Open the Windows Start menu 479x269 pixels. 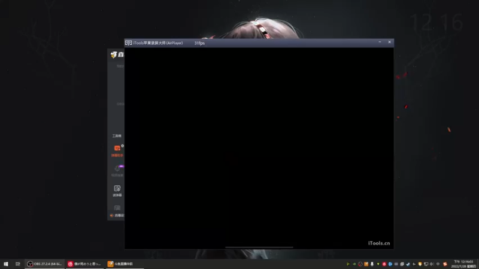click(6, 264)
